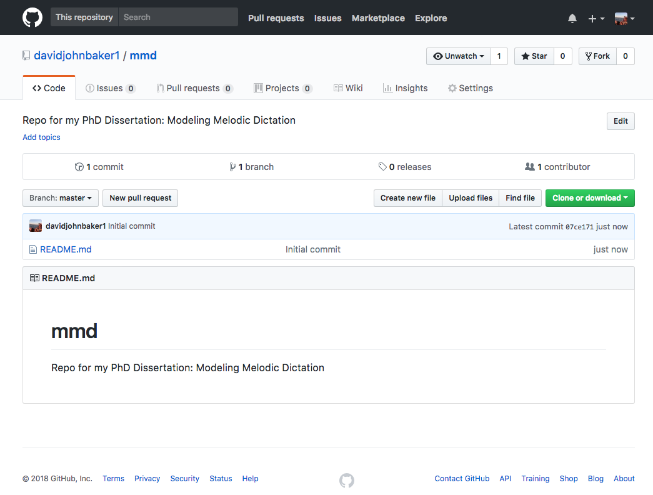Click the GitHub Octocat logo in header
The height and width of the screenshot is (495, 653).
(32, 17)
